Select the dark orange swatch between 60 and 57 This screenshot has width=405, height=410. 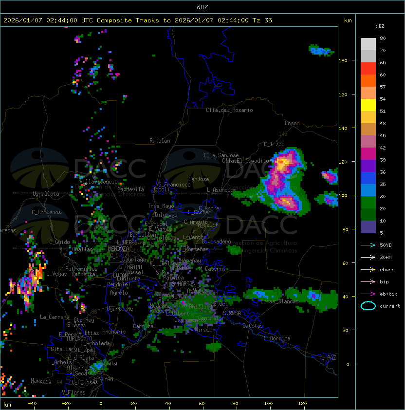pos(368,80)
